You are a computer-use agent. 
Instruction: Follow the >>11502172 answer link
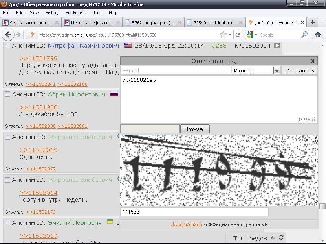(x=41, y=212)
